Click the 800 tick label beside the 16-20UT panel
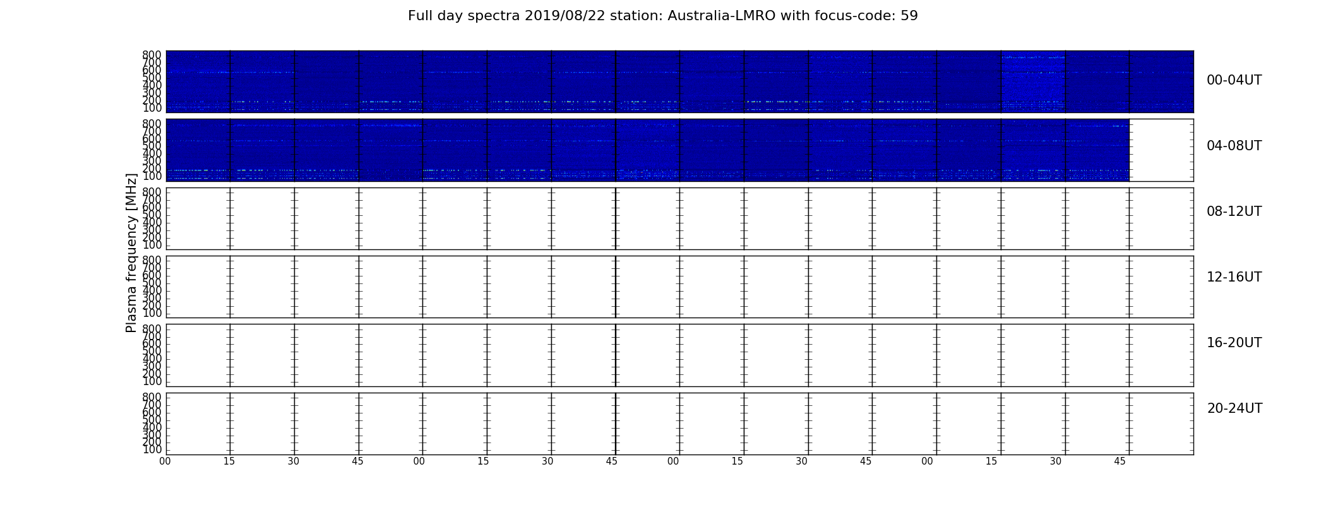The width and height of the screenshot is (1326, 505). pyautogui.click(x=152, y=329)
